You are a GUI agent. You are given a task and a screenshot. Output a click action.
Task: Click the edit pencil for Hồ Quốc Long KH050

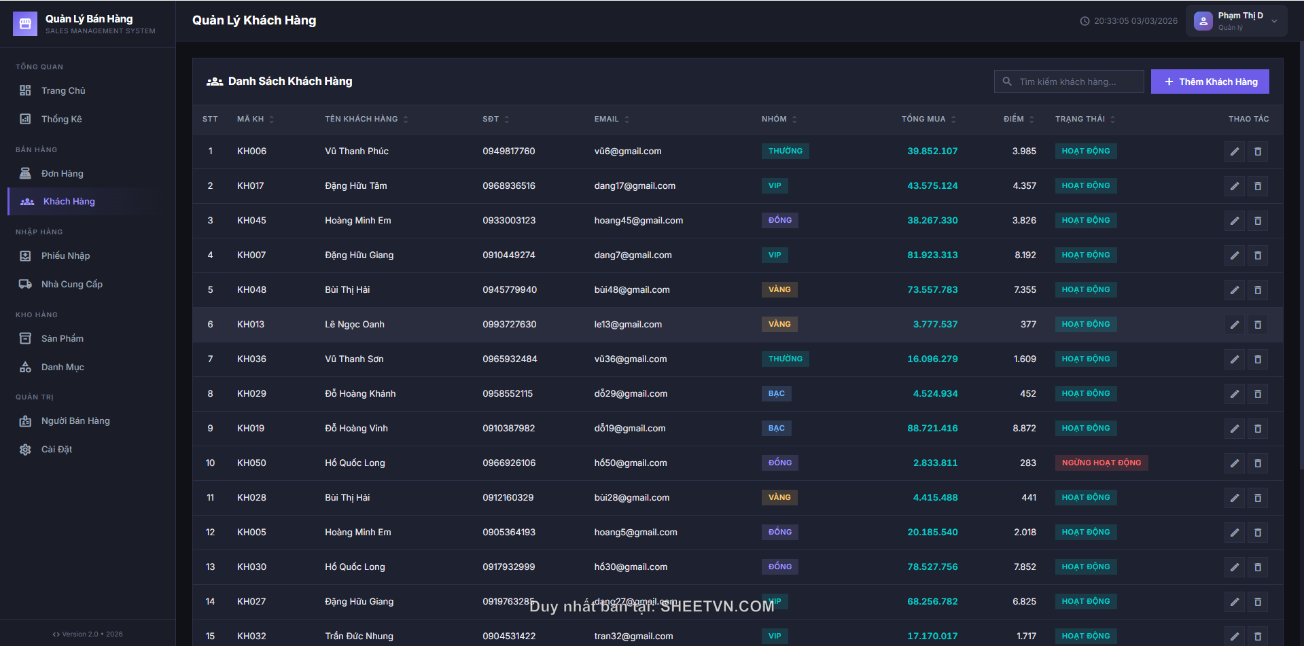(1234, 463)
